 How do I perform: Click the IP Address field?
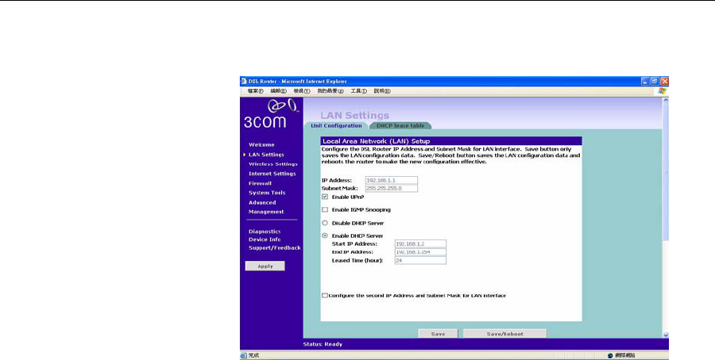pyautogui.click(x=391, y=180)
